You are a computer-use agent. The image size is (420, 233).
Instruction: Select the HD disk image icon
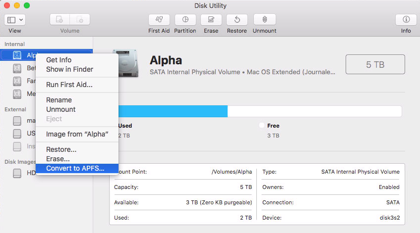coord(17,173)
